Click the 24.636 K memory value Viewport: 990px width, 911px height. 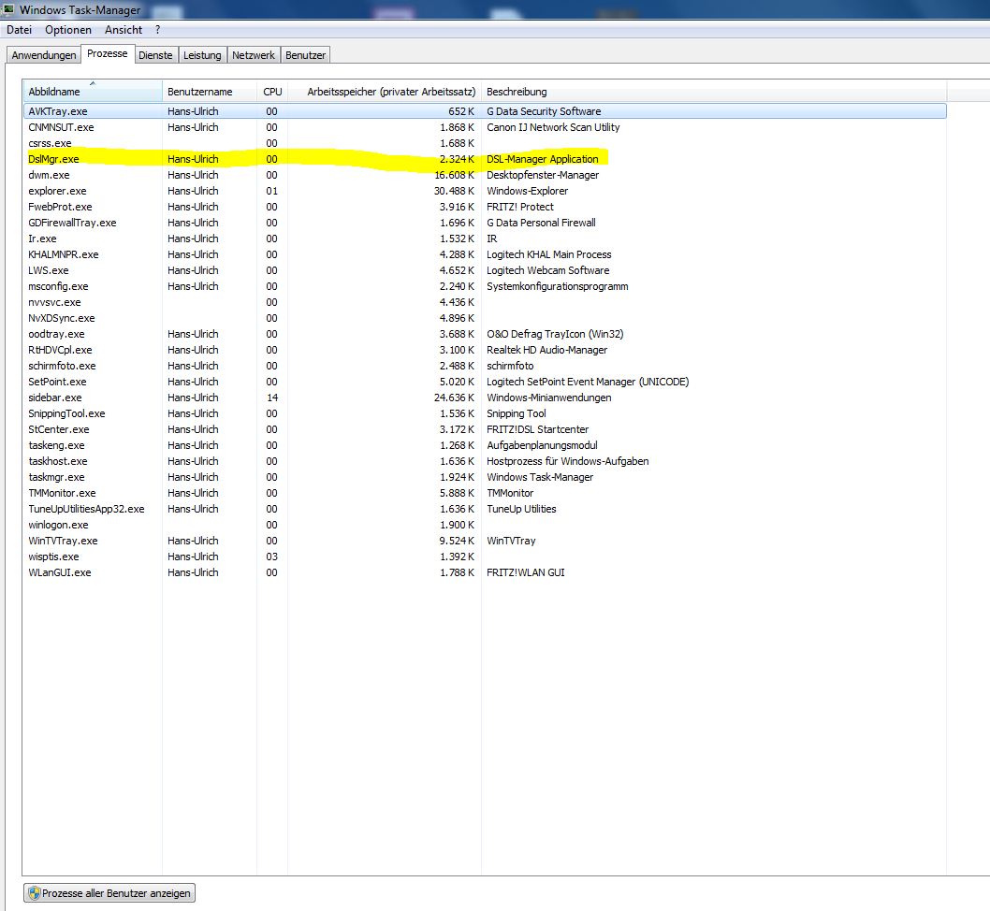[x=454, y=398]
